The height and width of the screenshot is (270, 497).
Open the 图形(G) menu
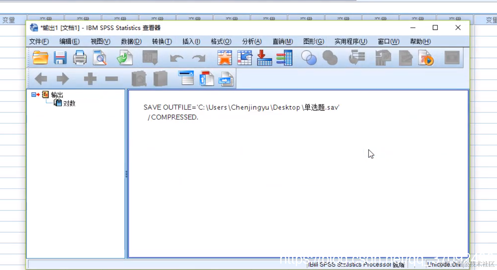point(314,42)
